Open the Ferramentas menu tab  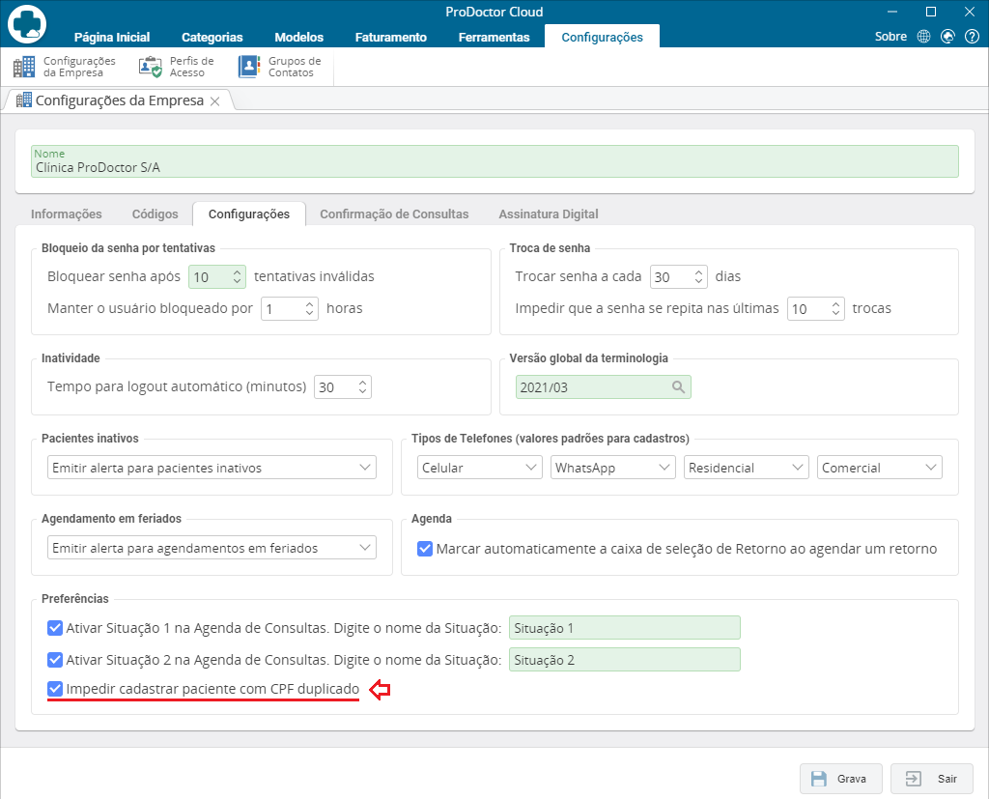pos(494,38)
